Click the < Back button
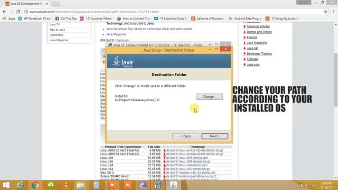Viewport: 338px width, 190px height. point(185,136)
